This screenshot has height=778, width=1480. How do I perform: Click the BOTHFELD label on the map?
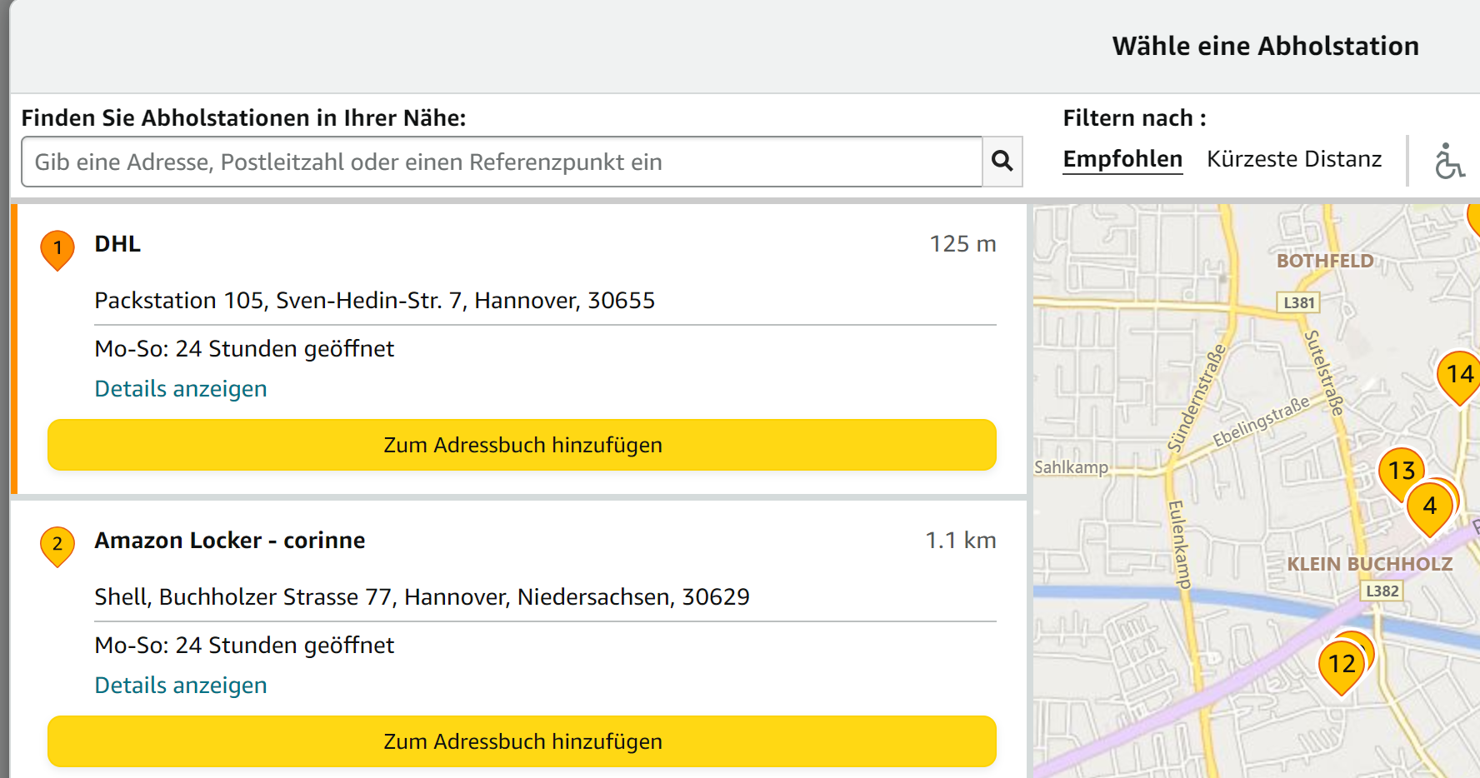(1325, 261)
